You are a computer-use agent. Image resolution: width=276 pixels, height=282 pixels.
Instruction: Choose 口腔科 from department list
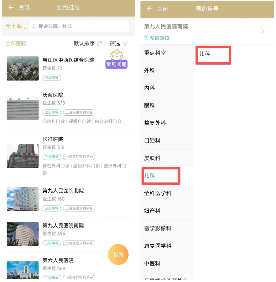pyautogui.click(x=152, y=141)
